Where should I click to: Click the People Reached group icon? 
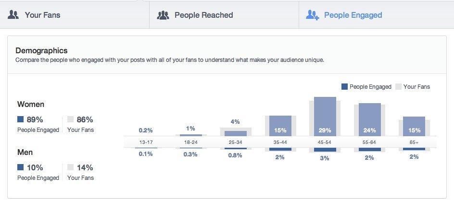tap(163, 15)
